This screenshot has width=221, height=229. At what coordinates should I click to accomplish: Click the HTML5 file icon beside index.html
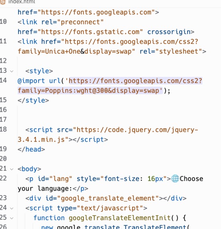[3, 2]
